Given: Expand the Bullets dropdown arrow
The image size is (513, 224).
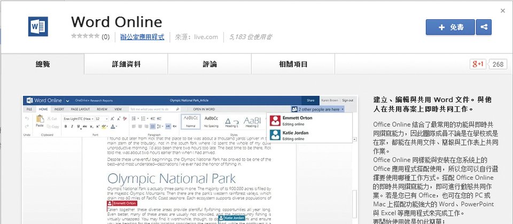Looking at the screenshot, I should point(138,118).
